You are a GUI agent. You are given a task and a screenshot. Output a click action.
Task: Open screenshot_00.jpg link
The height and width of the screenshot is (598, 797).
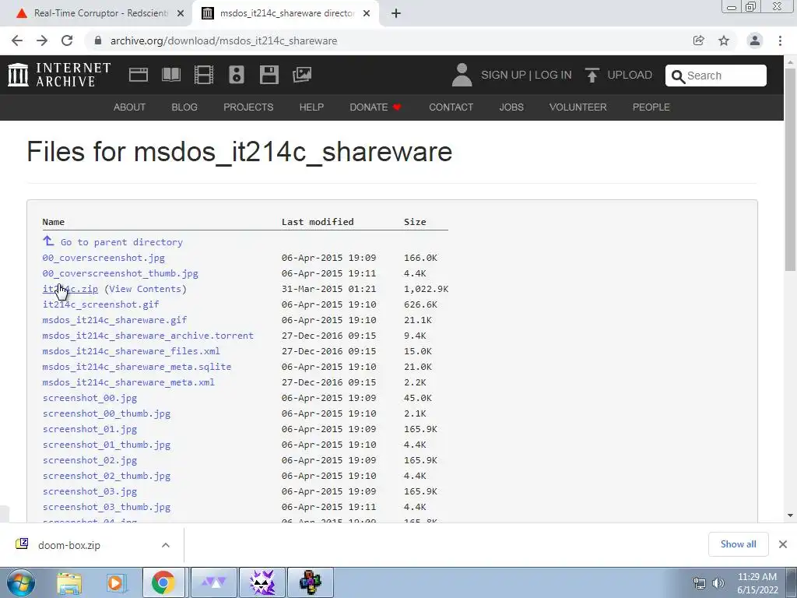point(90,398)
